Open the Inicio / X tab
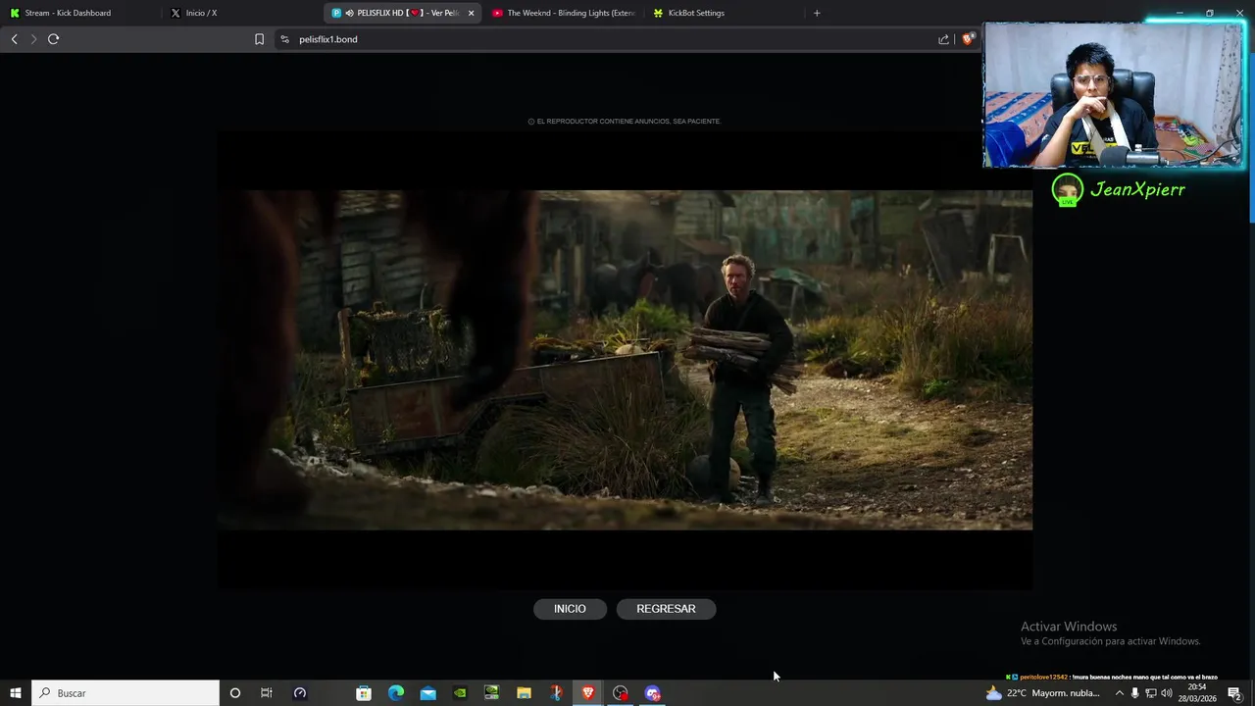Screen dimensions: 1255x706 click(x=240, y=13)
